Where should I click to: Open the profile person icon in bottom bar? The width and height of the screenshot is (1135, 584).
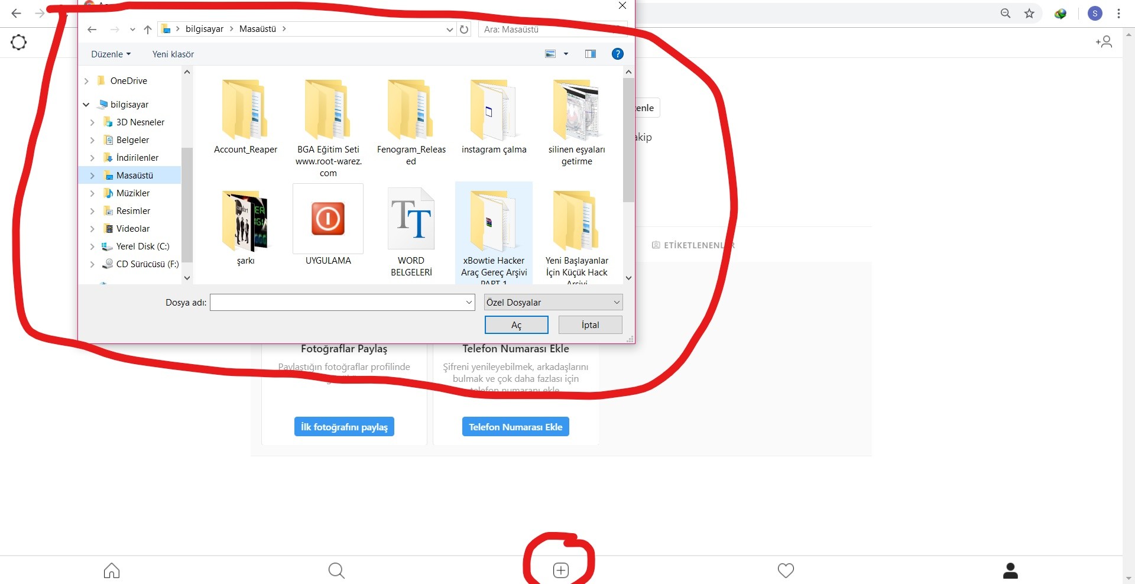click(1010, 570)
